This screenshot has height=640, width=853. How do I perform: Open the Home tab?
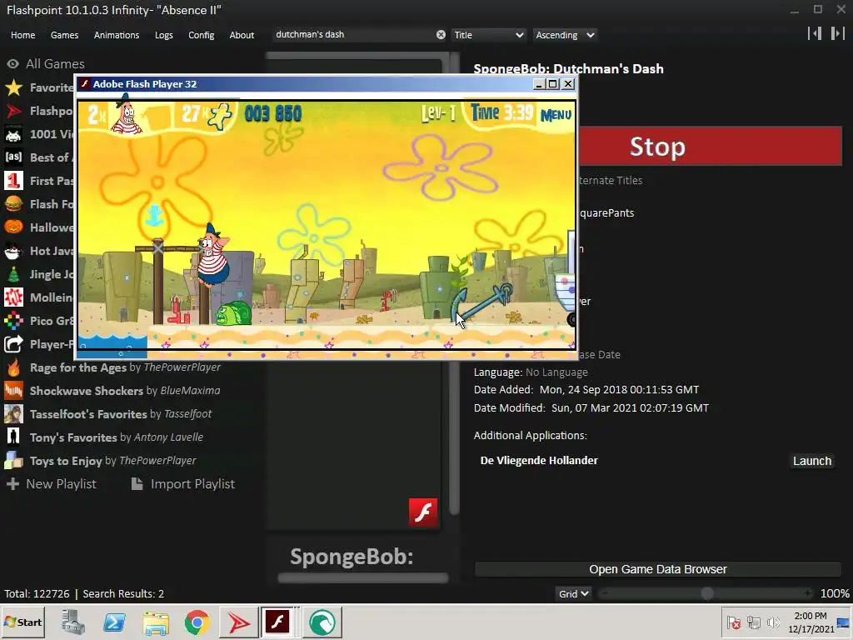point(22,35)
